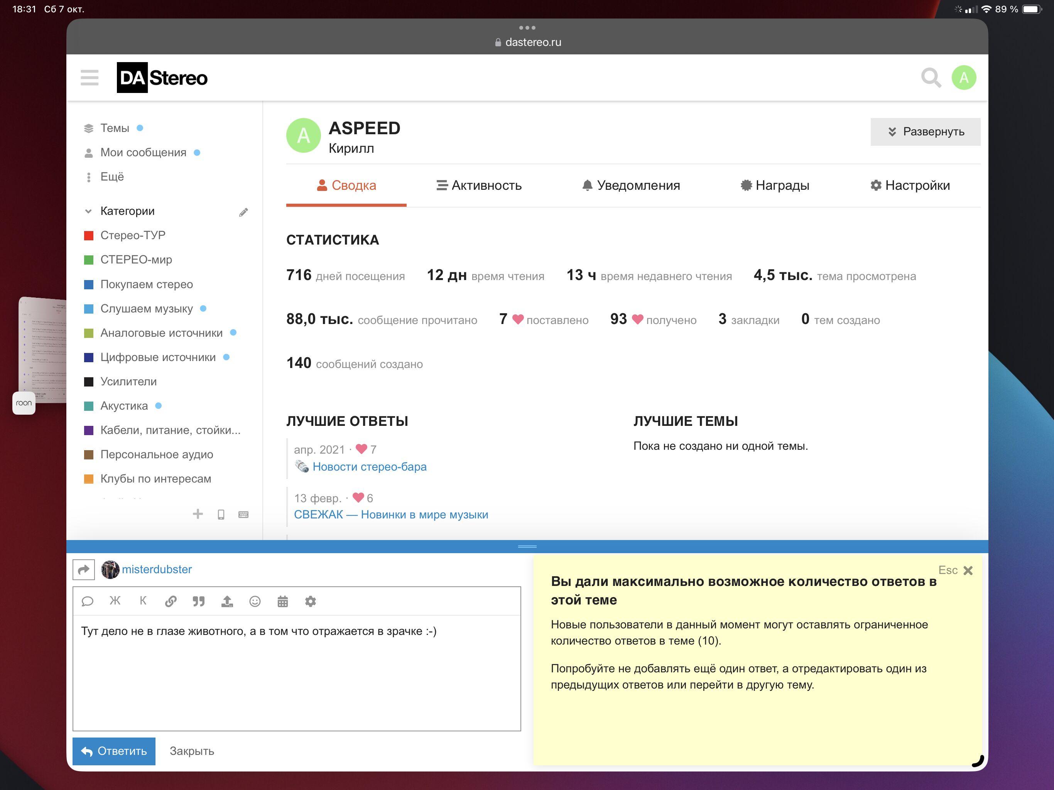Click the bold (Ж) formatting button
1054x790 pixels.
click(115, 601)
